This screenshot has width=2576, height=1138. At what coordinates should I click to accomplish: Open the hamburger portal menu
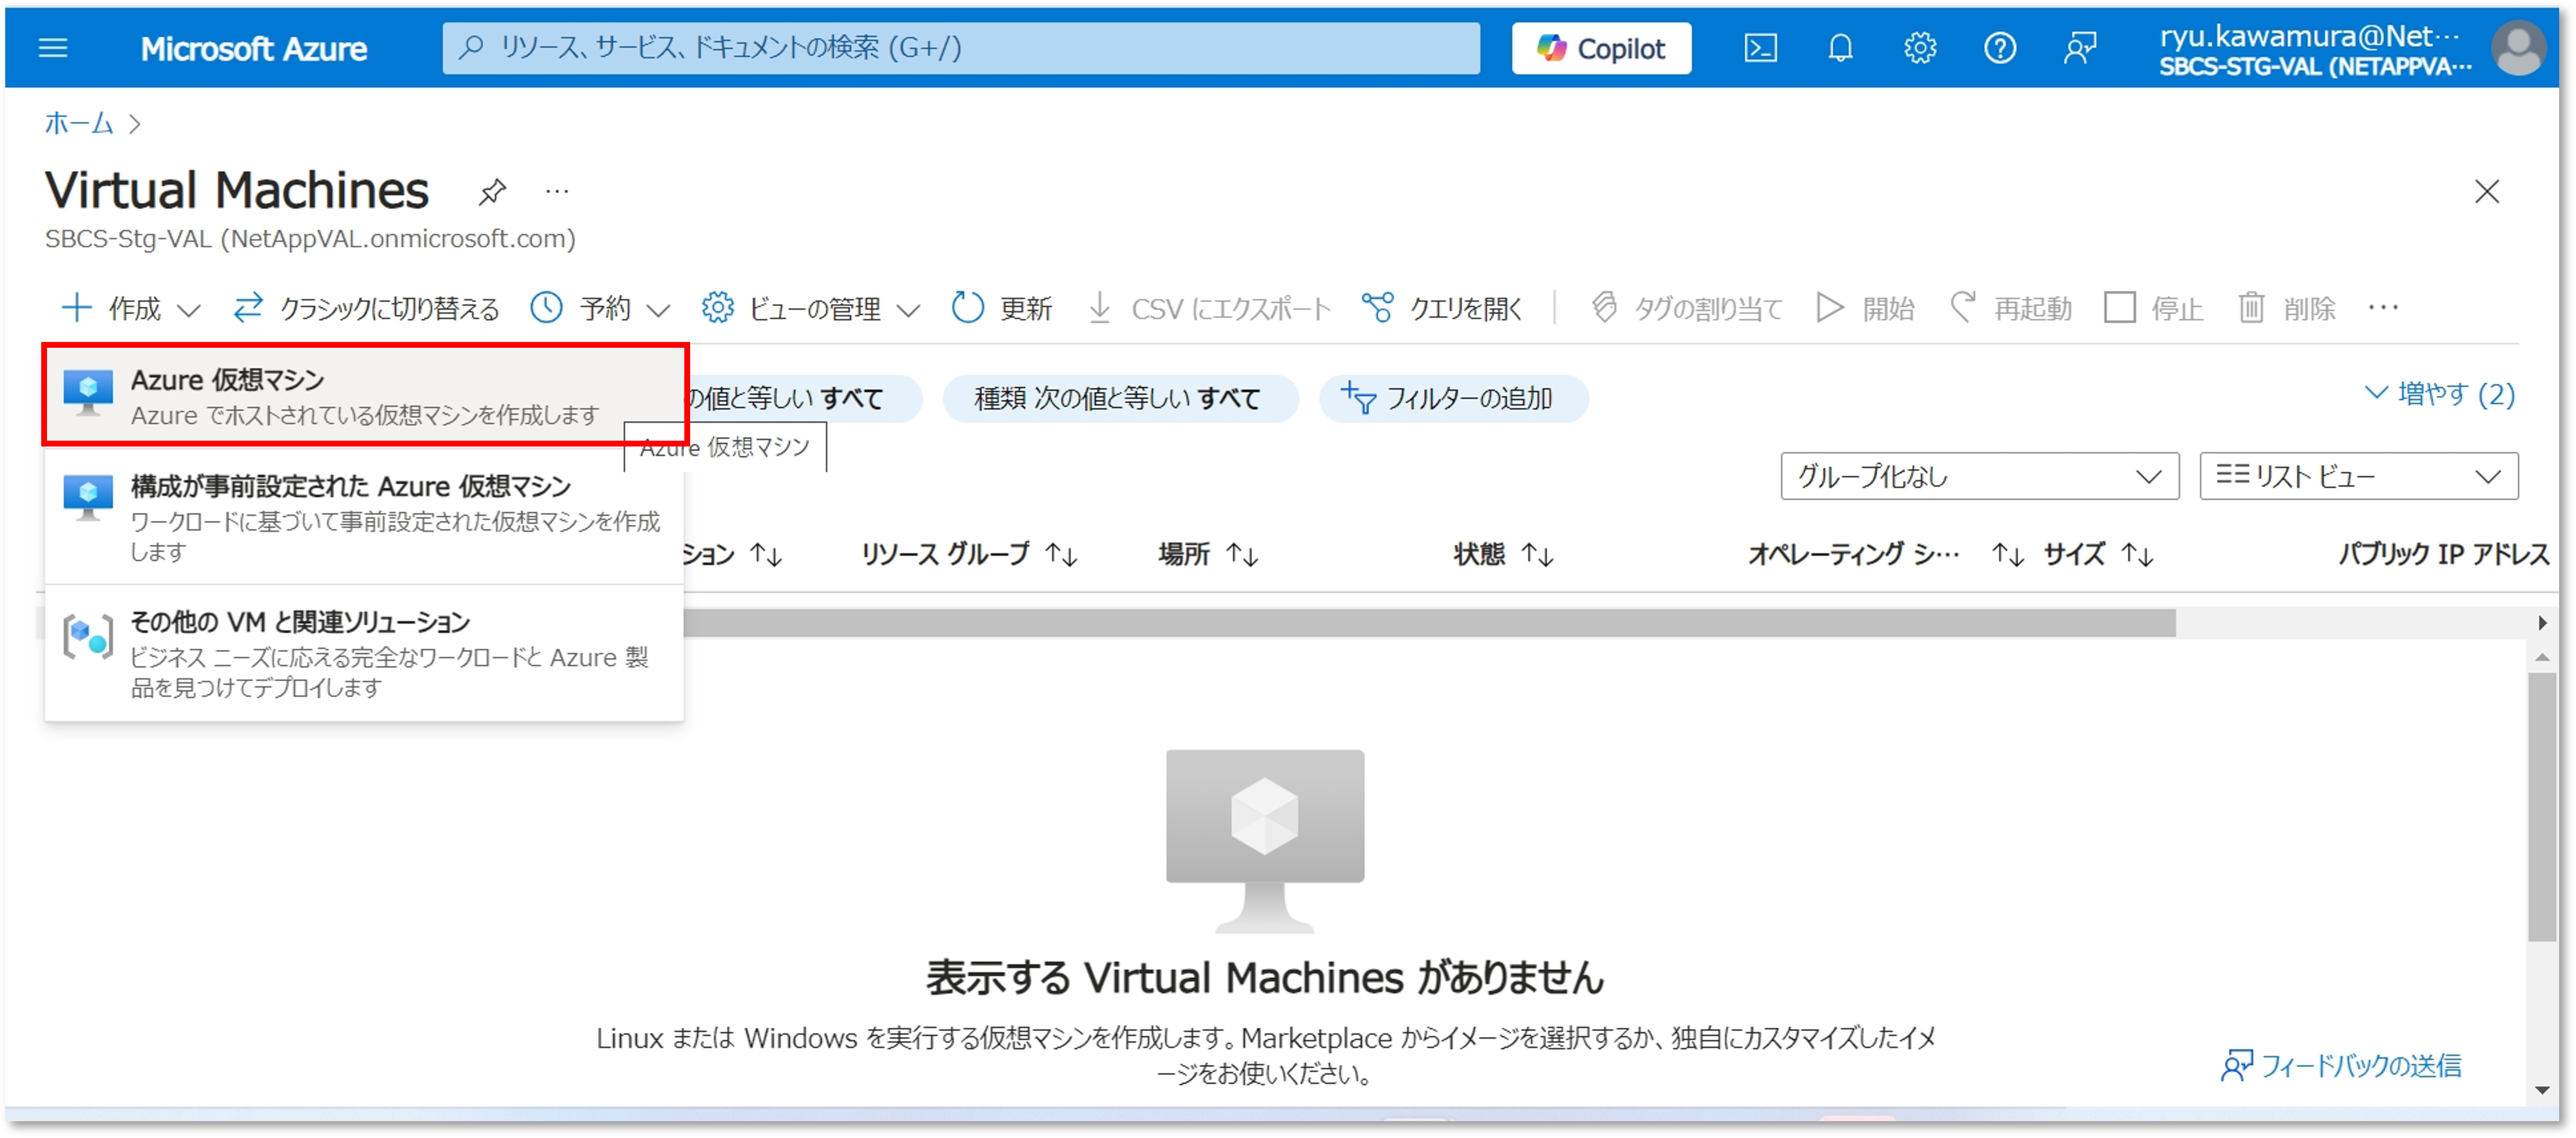click(x=53, y=48)
